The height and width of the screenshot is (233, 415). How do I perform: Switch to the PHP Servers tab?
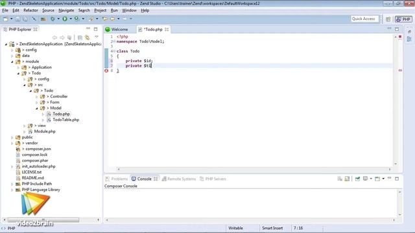coord(213,179)
